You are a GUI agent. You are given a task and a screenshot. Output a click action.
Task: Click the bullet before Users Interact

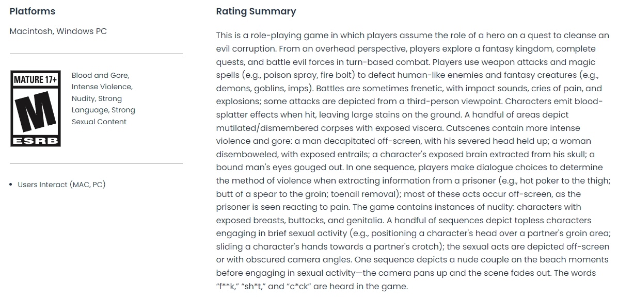point(11,185)
